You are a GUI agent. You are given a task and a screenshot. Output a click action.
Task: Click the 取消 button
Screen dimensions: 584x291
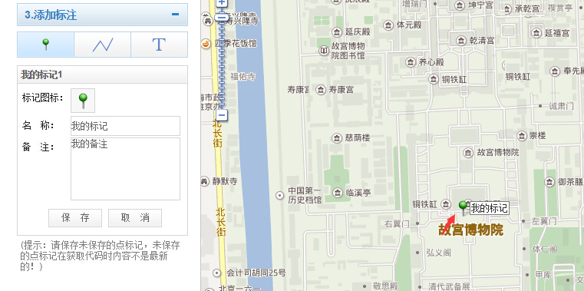pos(135,218)
